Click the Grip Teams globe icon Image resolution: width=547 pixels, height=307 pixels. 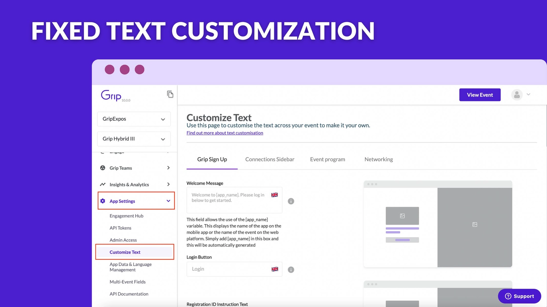point(103,168)
